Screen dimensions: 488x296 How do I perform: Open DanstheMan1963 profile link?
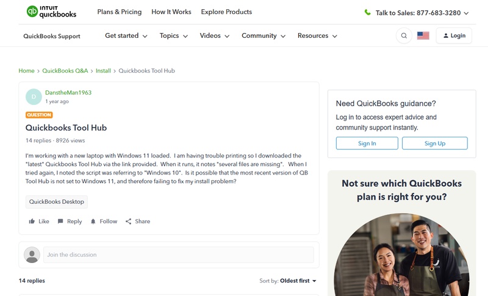point(68,92)
